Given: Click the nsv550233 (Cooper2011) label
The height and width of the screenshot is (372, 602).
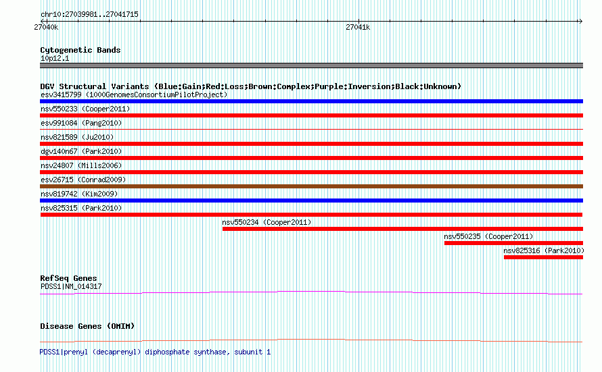Looking at the screenshot, I should click(85, 109).
